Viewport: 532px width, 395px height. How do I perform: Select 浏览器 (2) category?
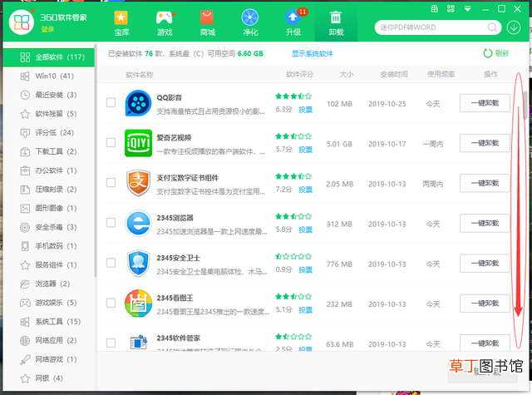coord(48,284)
